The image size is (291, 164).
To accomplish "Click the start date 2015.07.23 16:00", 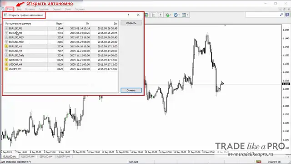I will click(x=80, y=37).
